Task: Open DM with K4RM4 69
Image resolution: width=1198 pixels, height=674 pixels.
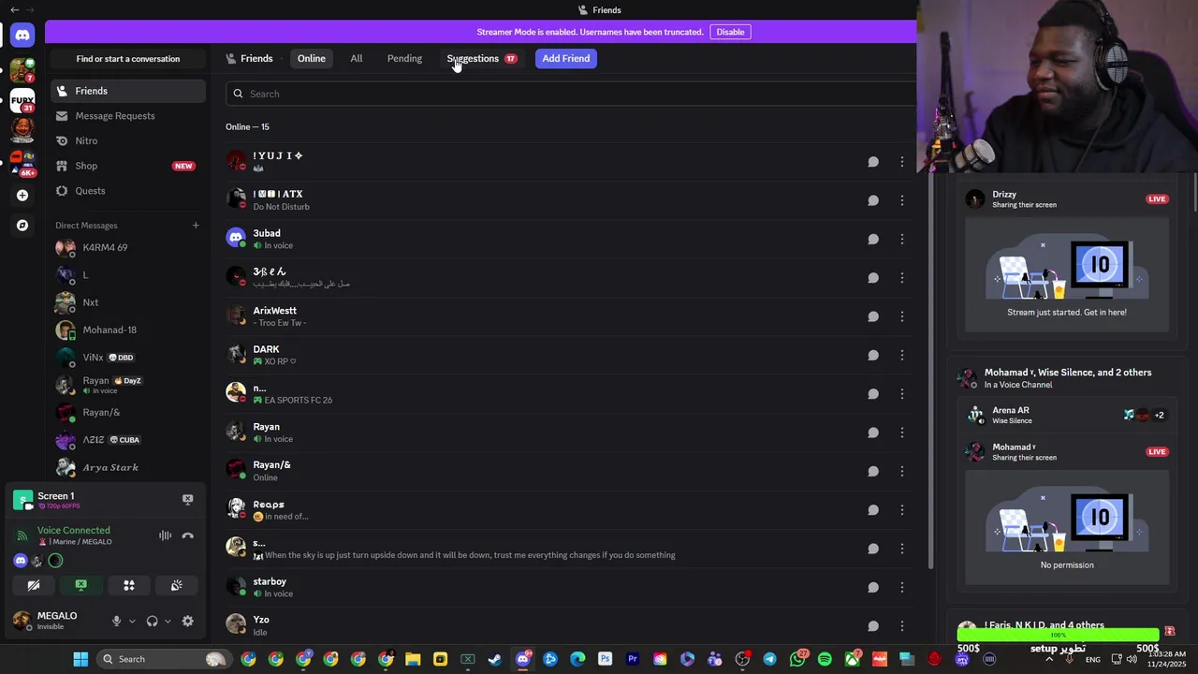Action: 128,248
